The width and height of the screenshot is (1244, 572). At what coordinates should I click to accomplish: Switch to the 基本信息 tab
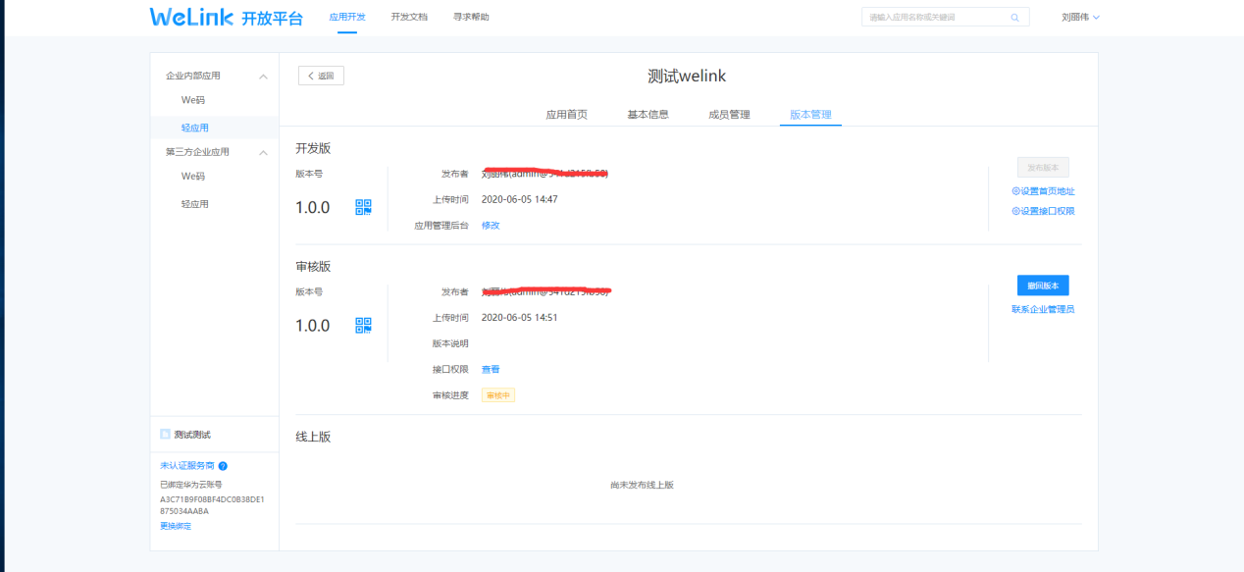(x=648, y=115)
